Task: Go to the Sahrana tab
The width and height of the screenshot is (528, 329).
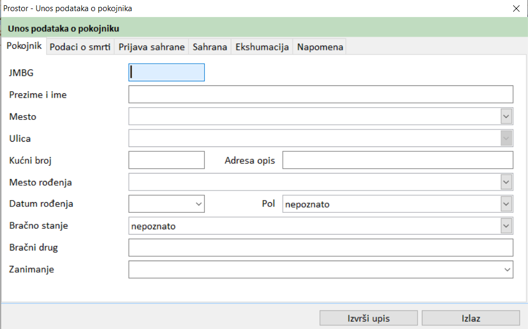Action: (x=210, y=47)
